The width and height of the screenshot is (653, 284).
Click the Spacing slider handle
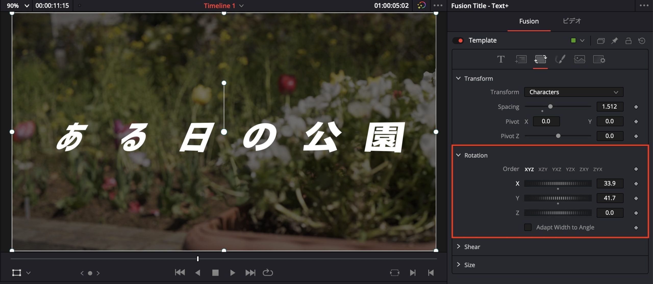point(550,106)
